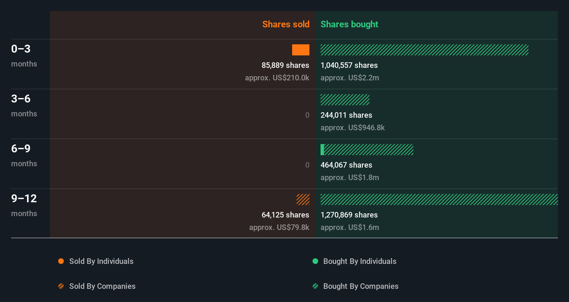
Task: Click the 64,125 shares value
Action: (285, 215)
